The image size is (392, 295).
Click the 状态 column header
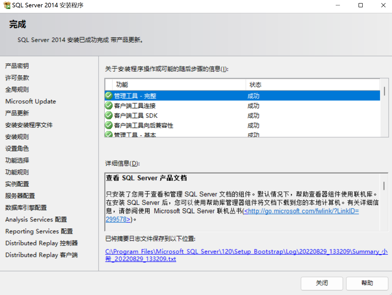(x=313, y=85)
